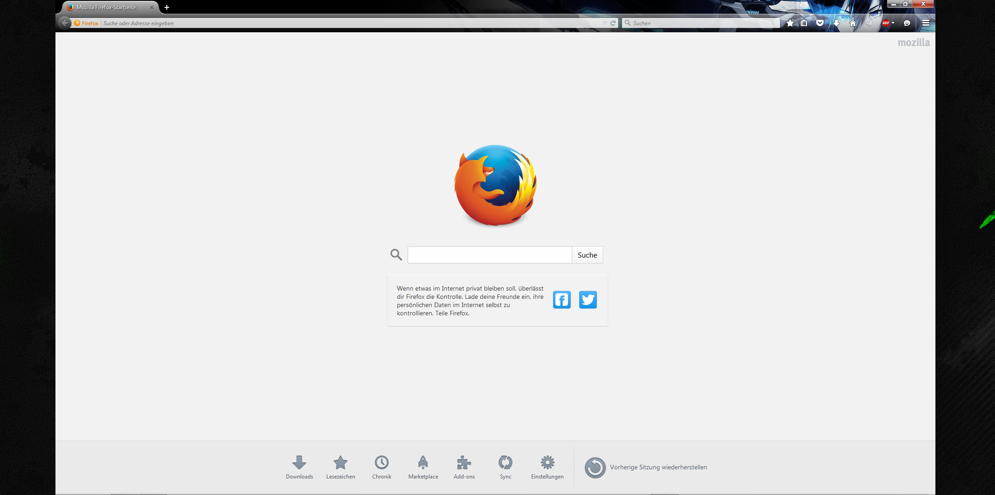Share Firefox via the Facebook icon
Image resolution: width=995 pixels, height=495 pixels.
(x=561, y=300)
